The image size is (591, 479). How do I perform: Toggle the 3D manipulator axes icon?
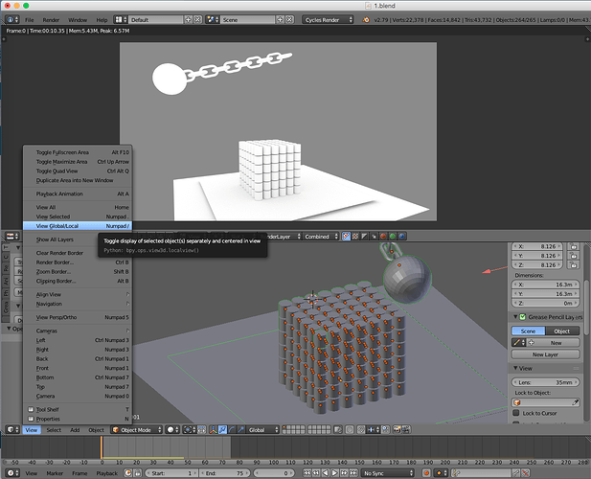click(213, 429)
